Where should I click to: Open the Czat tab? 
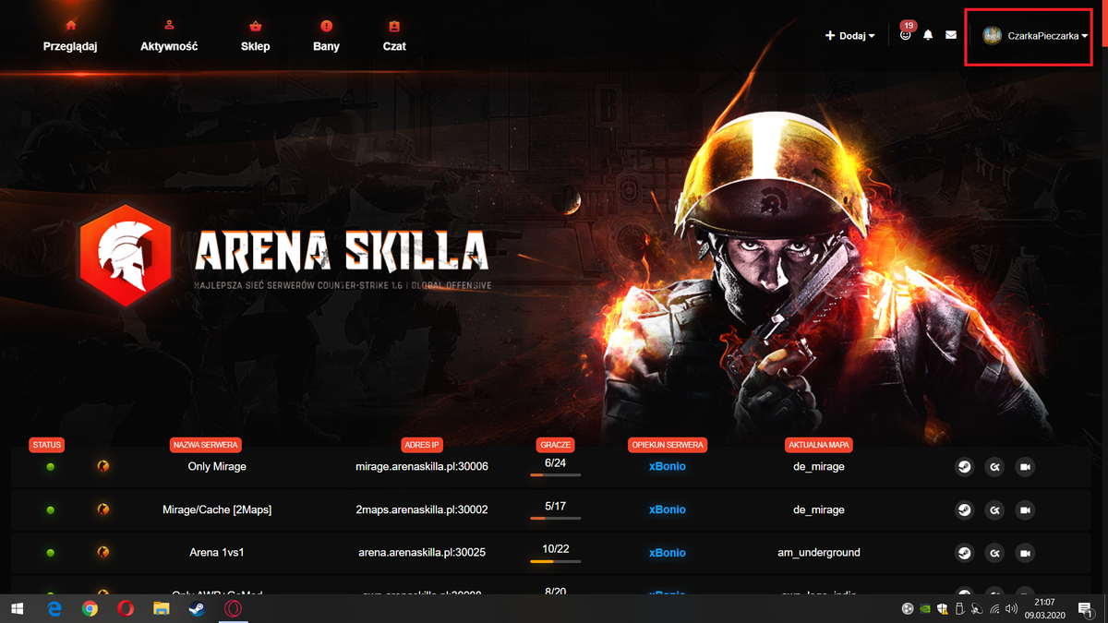point(394,37)
